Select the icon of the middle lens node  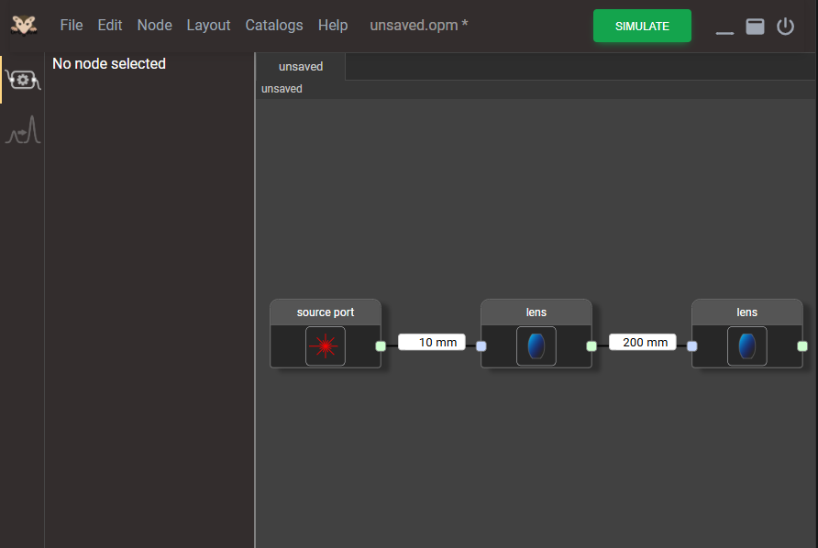pyautogui.click(x=536, y=346)
